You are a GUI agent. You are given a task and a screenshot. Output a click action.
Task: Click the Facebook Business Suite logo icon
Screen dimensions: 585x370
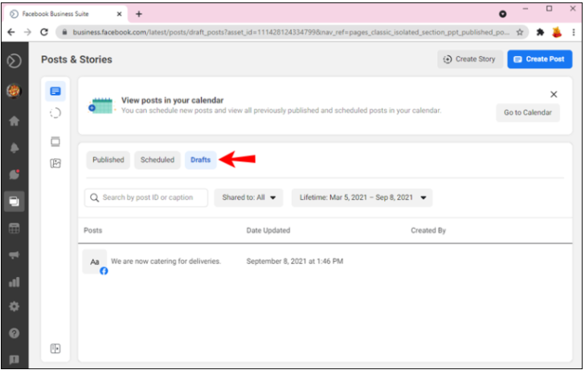pyautogui.click(x=14, y=61)
